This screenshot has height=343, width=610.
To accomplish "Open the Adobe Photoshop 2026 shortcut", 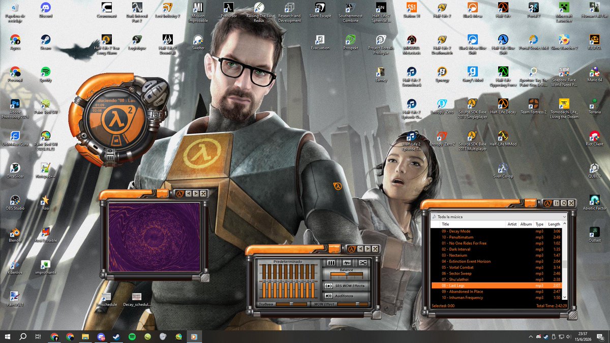I will coord(15,109).
